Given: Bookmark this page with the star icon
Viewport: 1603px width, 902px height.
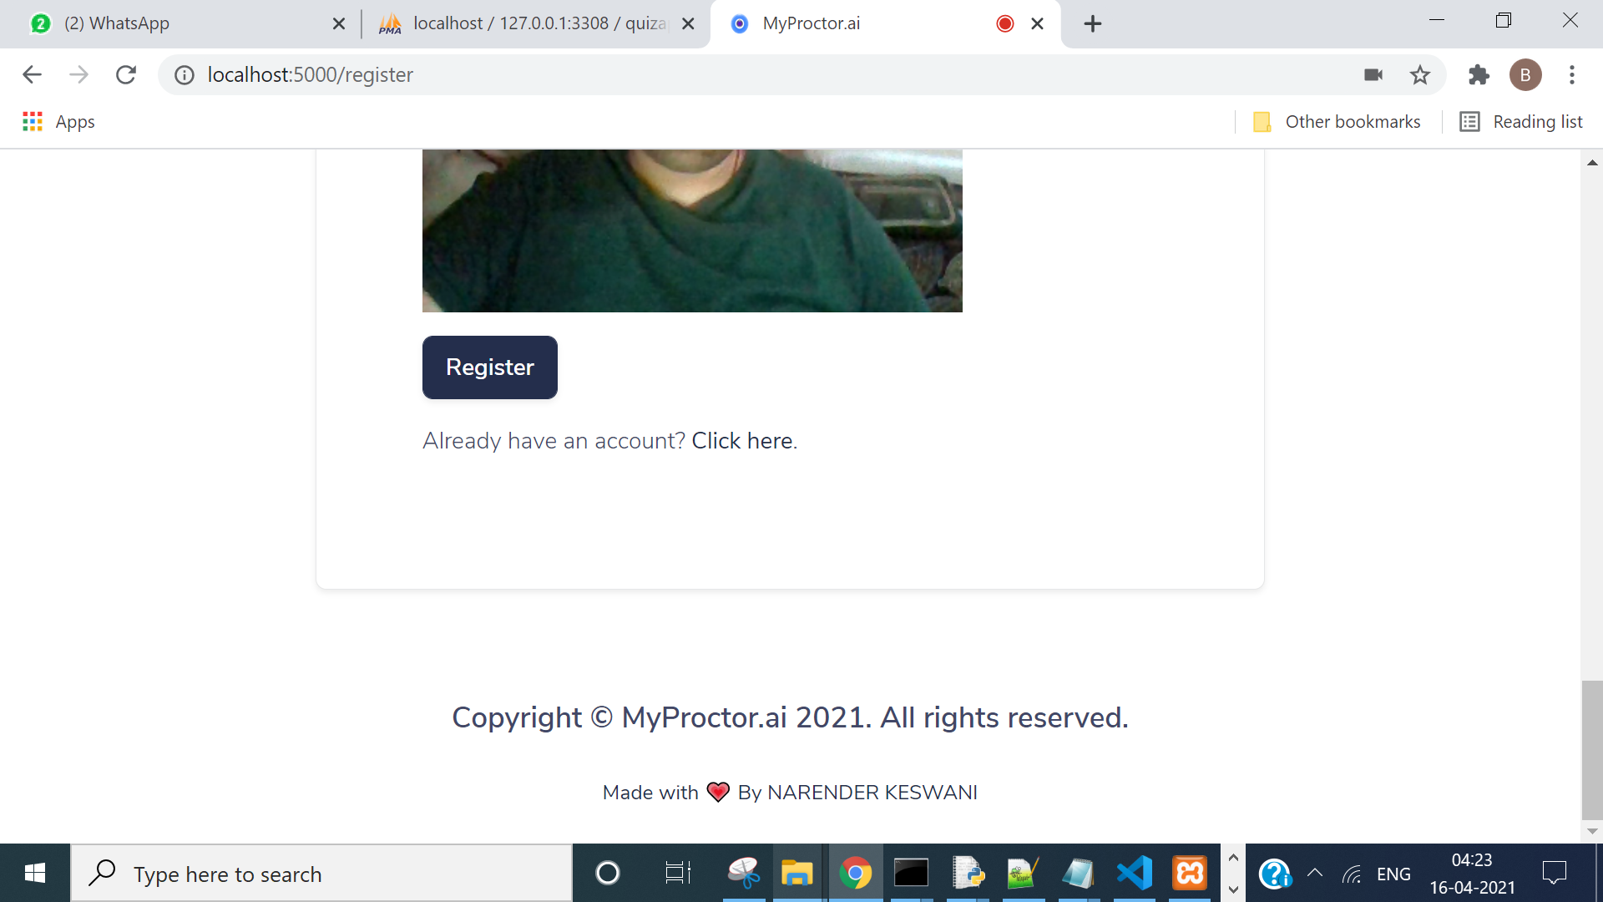Looking at the screenshot, I should coord(1419,75).
